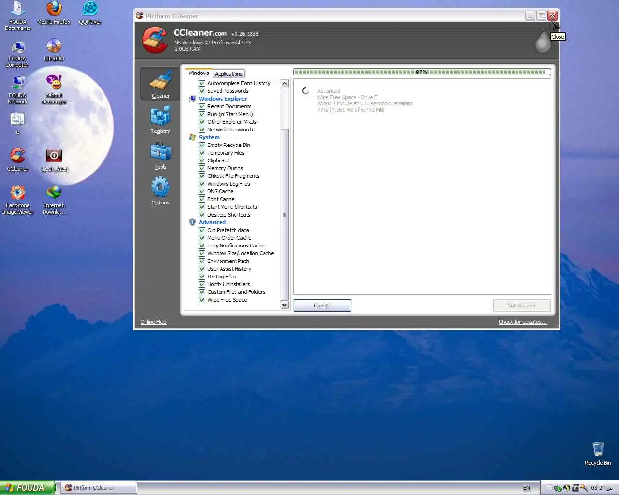Uncheck Saved Passwords option
The height and width of the screenshot is (495, 619).
tap(202, 91)
